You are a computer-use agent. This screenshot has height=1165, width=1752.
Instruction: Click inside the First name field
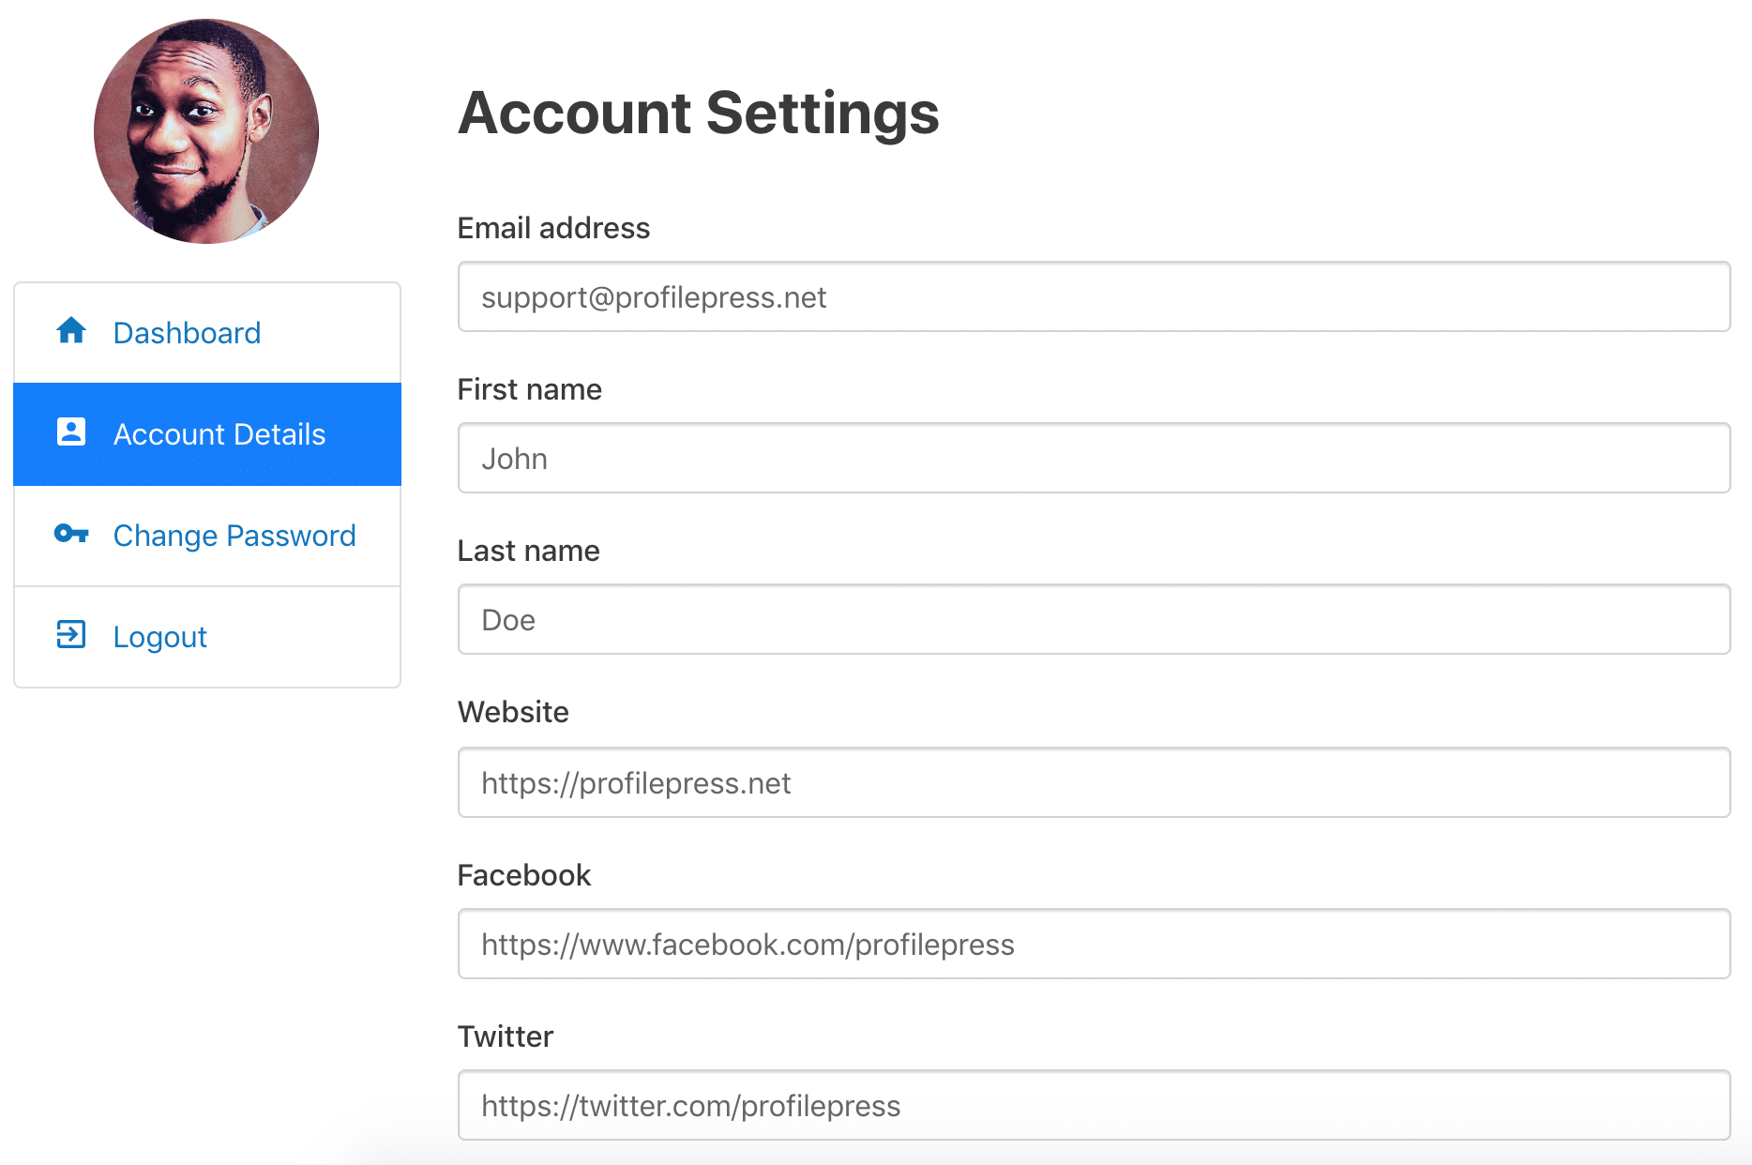[x=1094, y=458]
